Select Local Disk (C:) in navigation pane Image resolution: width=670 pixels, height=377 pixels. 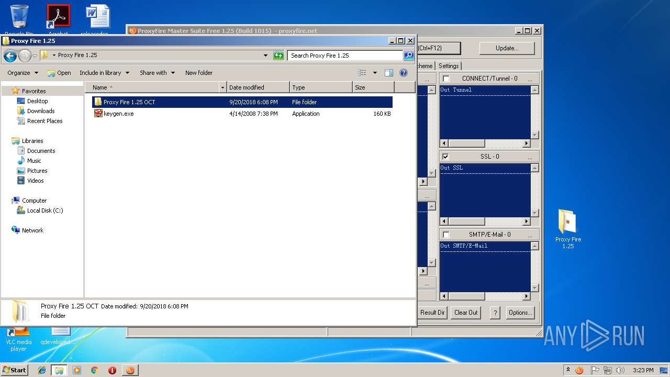click(x=44, y=210)
